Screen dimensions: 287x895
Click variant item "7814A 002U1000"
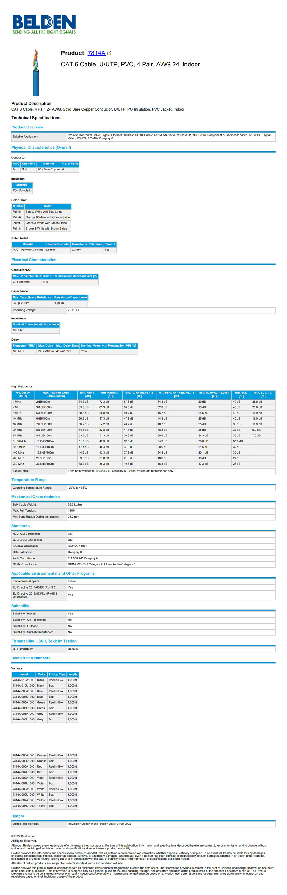(24, 773)
